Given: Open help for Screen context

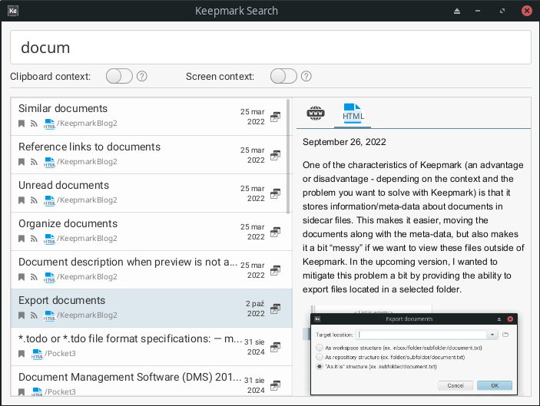Looking at the screenshot, I should coord(306,76).
